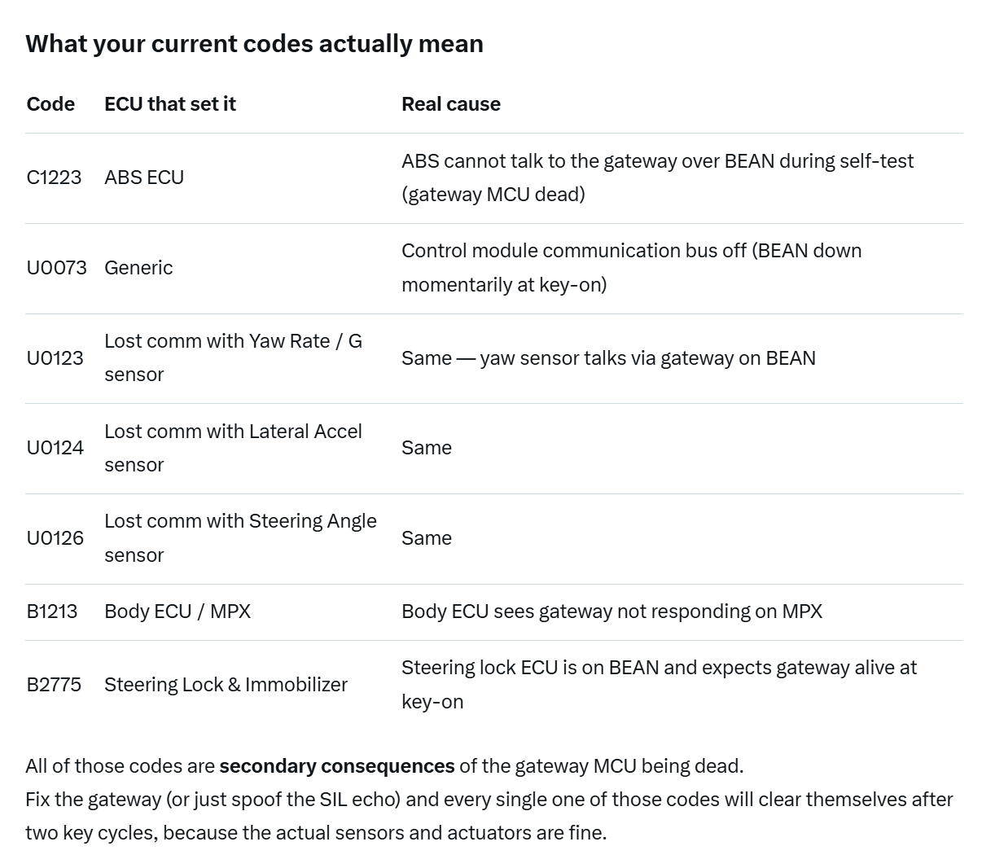Click the "ABS ECU" table cell
Screen dimensions: 995x868
coord(144,178)
